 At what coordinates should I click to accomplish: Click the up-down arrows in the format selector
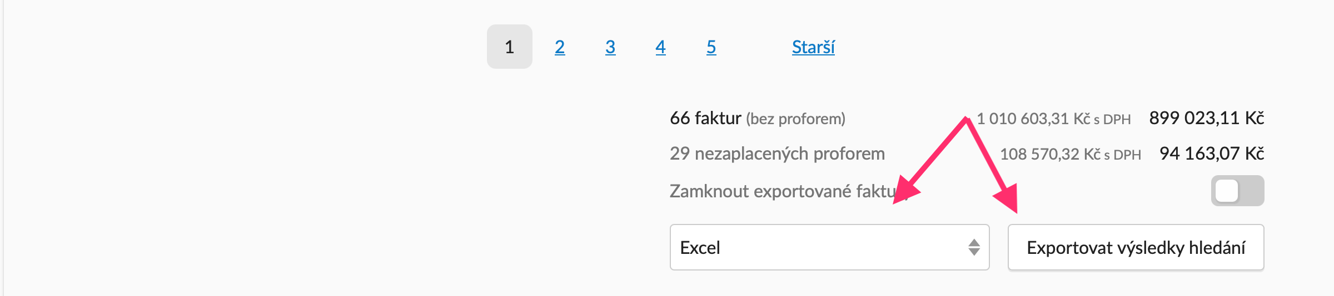tap(974, 247)
